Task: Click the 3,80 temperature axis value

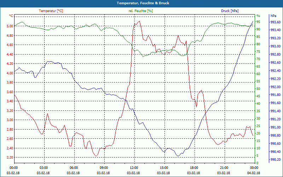Action: coord(10,82)
